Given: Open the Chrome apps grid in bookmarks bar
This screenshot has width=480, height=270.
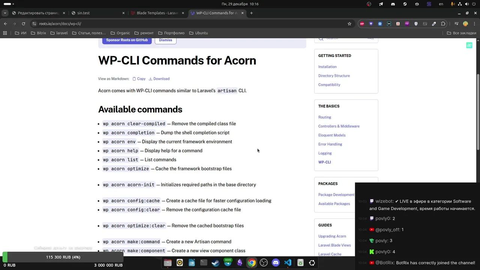Looking at the screenshot, I should 5,33.
